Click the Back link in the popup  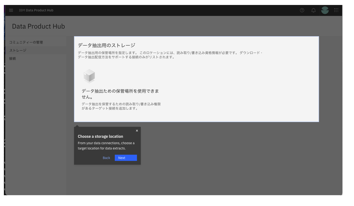point(106,158)
